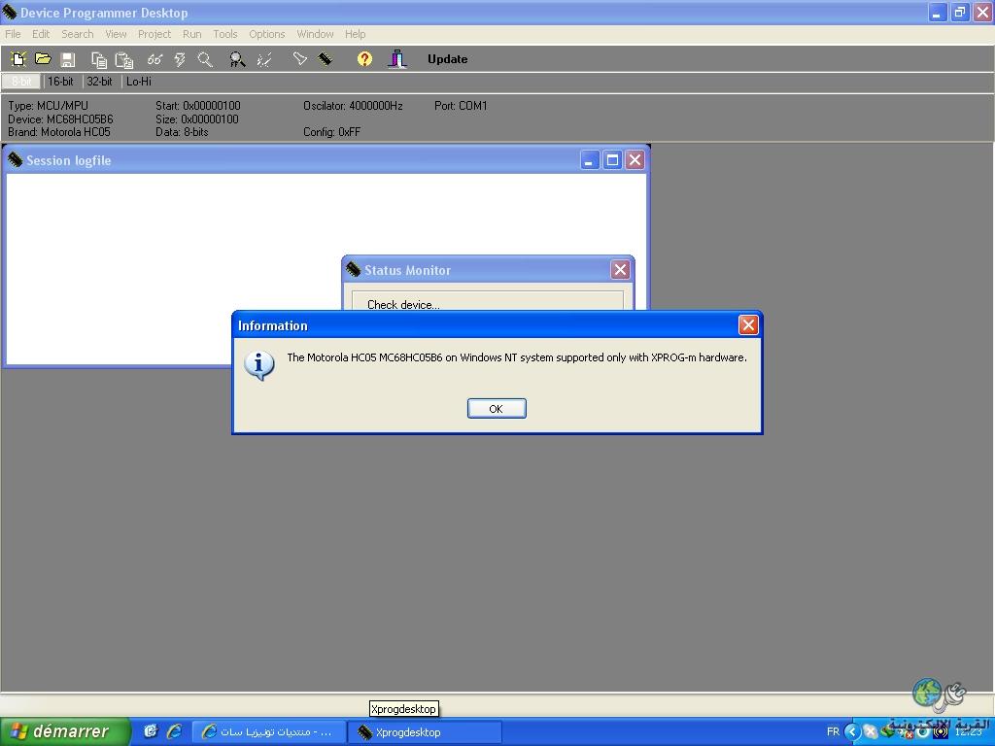Click the Update text button in toolbar
The image size is (995, 746).
(447, 59)
